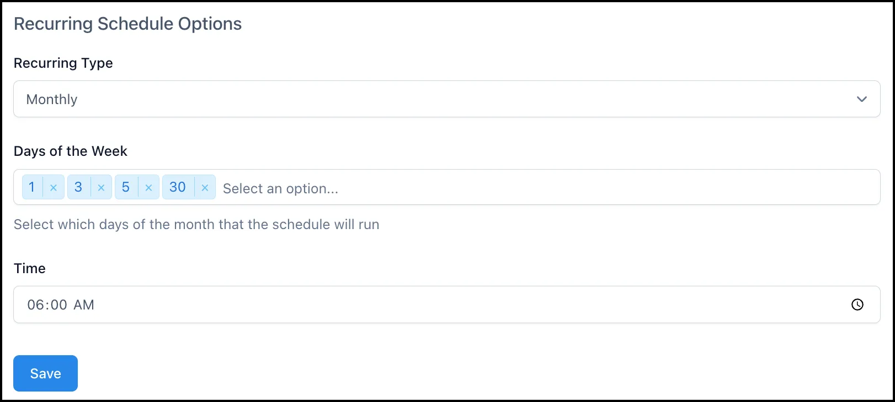The image size is (895, 402).
Task: Click the Days of the Week label
Action: pos(71,151)
